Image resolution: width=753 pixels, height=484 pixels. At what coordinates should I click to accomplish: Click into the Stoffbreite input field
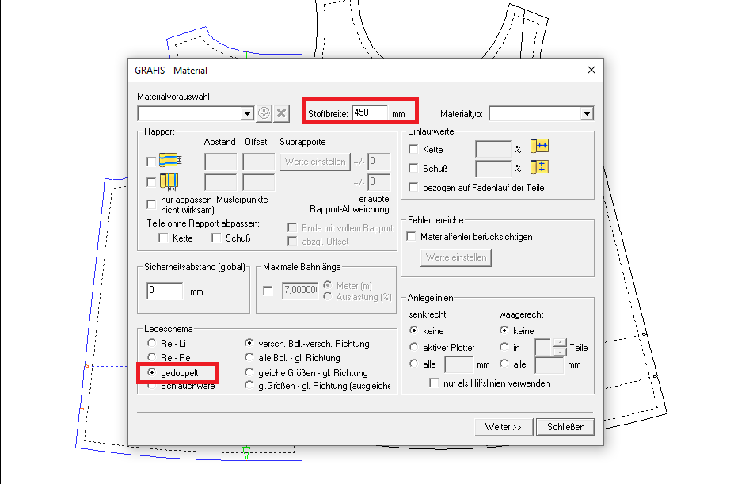[x=370, y=113]
